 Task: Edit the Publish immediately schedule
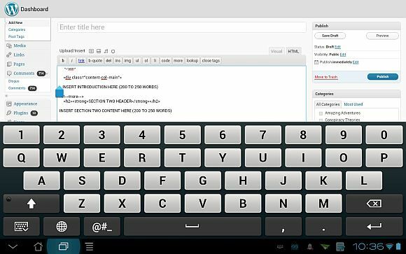356,62
